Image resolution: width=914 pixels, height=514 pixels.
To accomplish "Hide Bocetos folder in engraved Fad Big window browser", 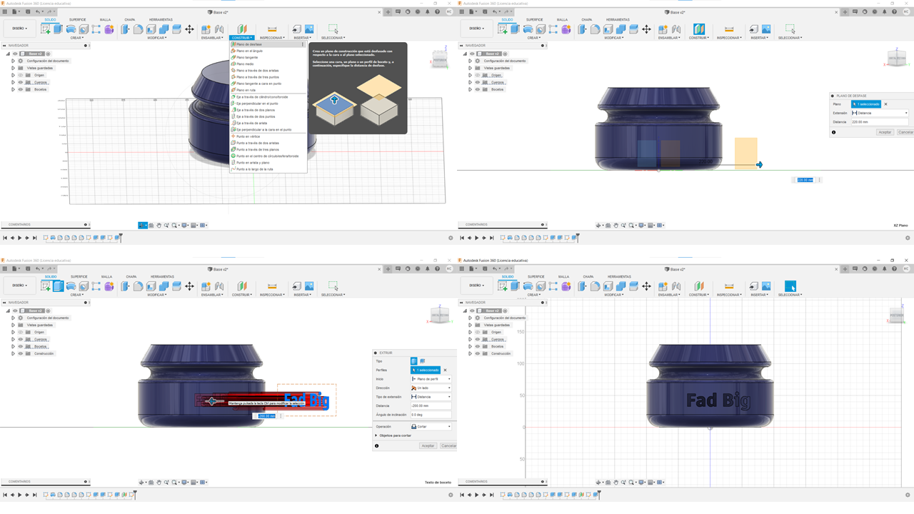I will pos(477,346).
